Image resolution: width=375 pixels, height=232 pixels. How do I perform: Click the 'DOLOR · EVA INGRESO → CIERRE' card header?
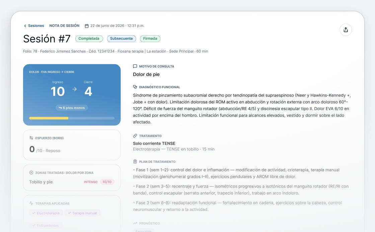[52, 72]
